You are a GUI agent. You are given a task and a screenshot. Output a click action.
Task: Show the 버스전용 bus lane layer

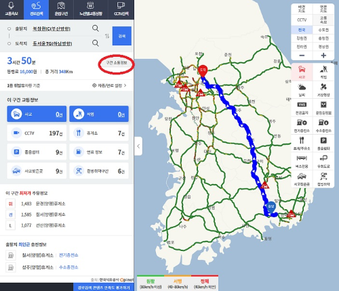(302, 161)
